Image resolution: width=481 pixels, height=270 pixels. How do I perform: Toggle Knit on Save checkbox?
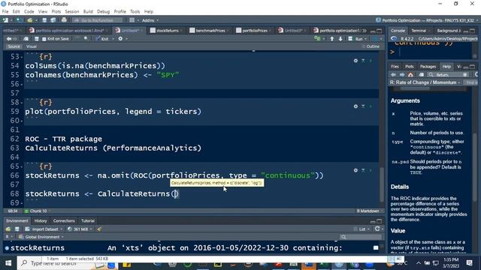pyautogui.click(x=44, y=39)
